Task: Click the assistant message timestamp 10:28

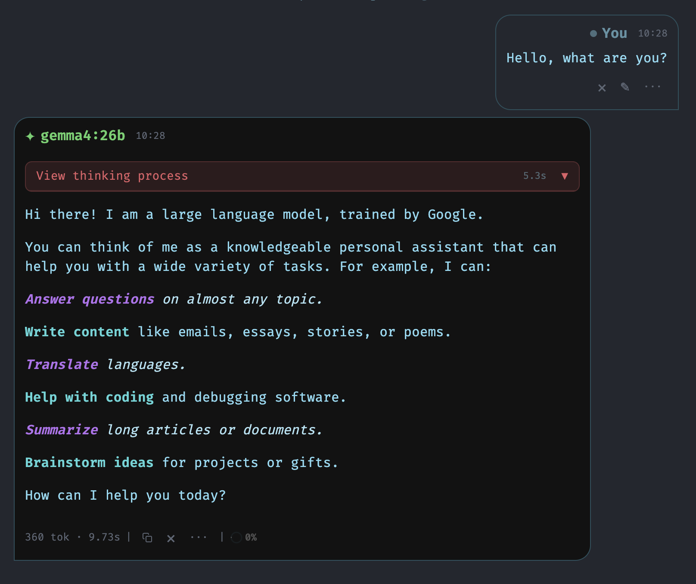Action: [x=150, y=136]
